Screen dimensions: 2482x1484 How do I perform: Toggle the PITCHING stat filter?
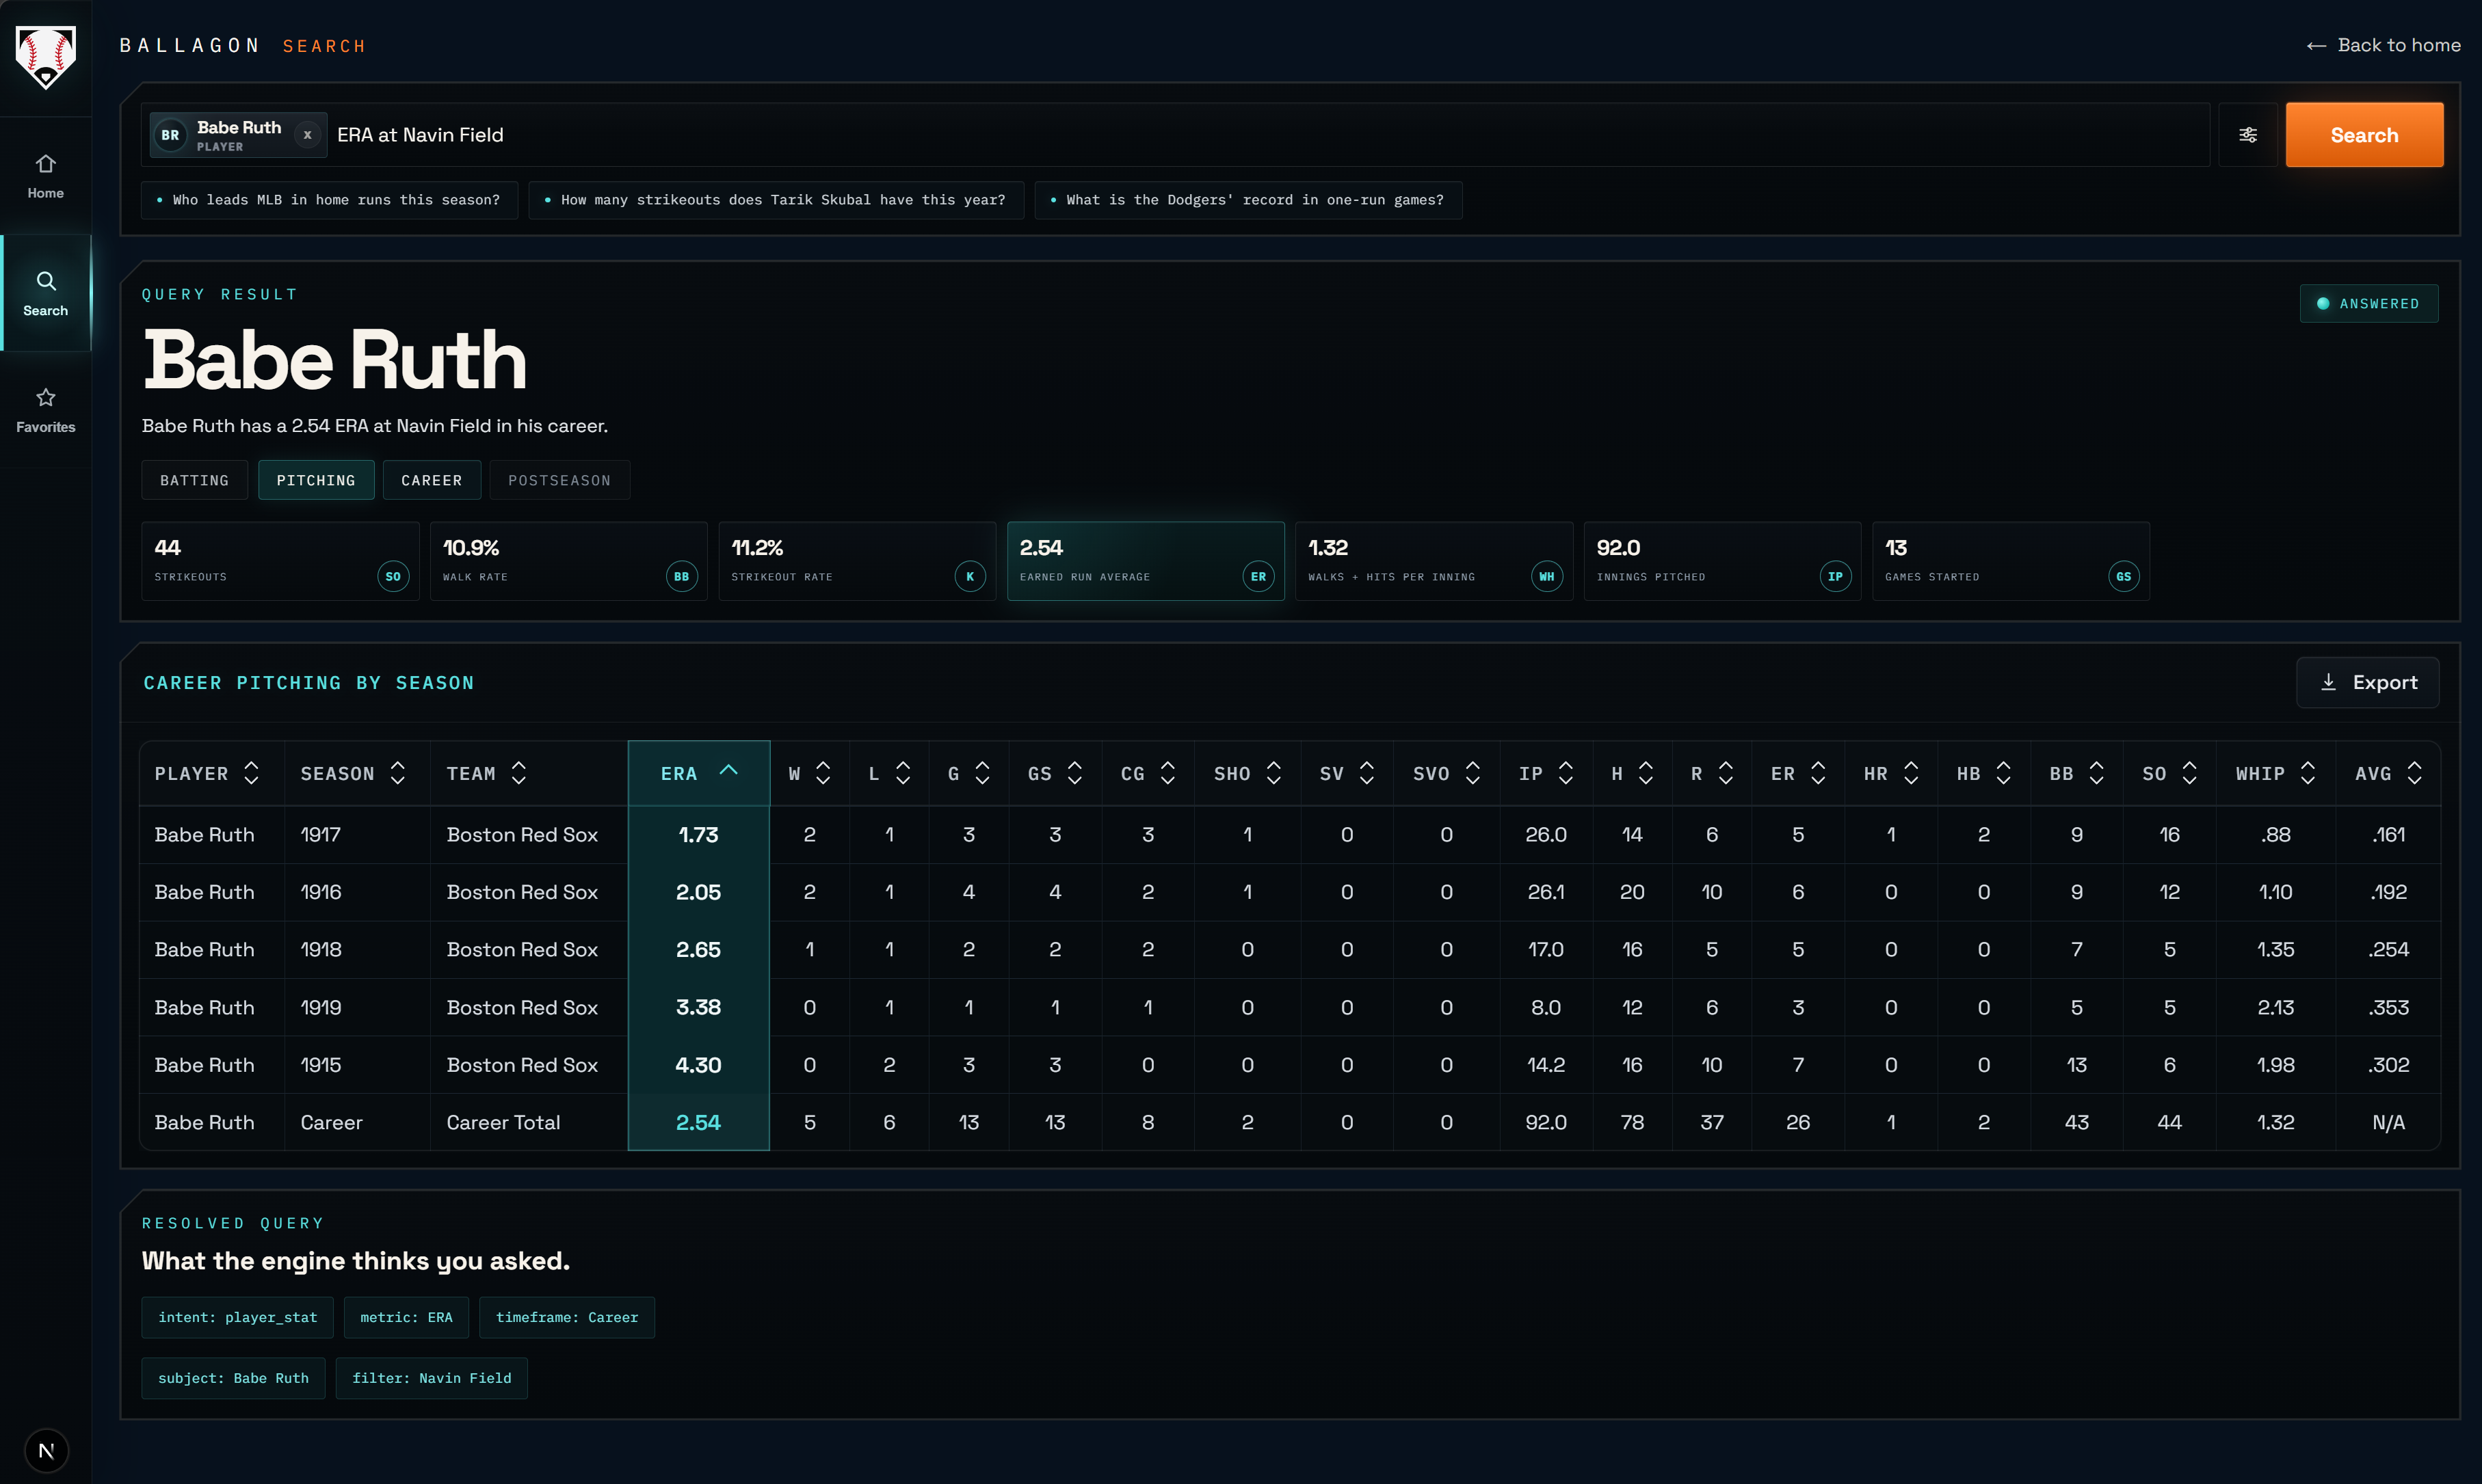pos(315,480)
